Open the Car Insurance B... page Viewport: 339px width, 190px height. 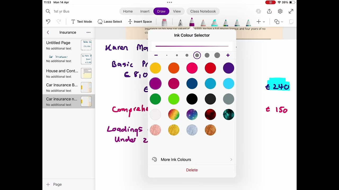[x=69, y=87]
